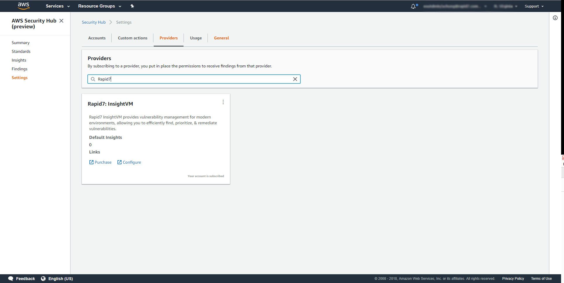Go to Findings in the sidebar
Screen dimensions: 564x283
[20, 69]
